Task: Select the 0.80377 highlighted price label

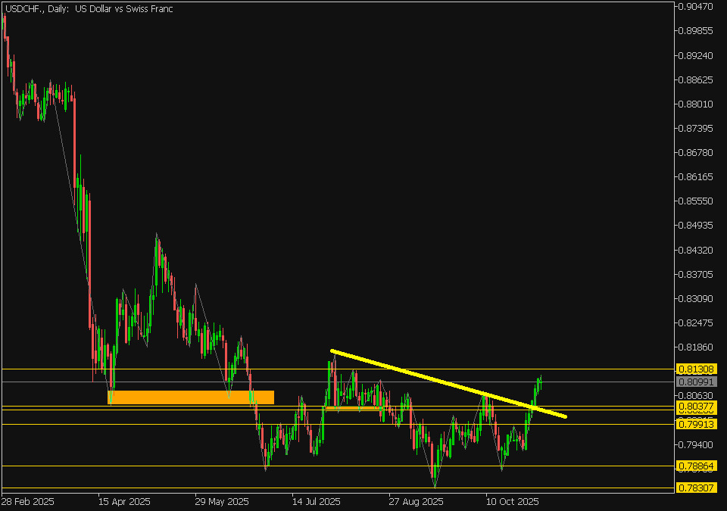Action: [695, 407]
